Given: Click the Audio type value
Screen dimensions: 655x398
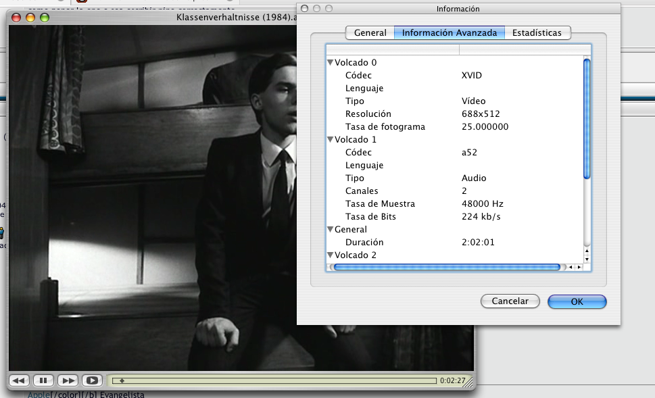Looking at the screenshot, I should (x=474, y=178).
